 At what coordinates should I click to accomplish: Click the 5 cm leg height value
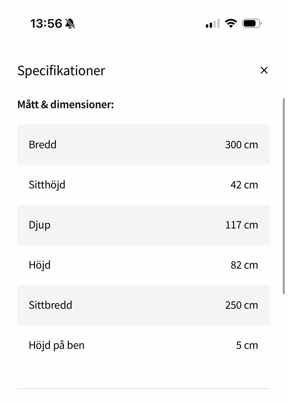pos(247,345)
